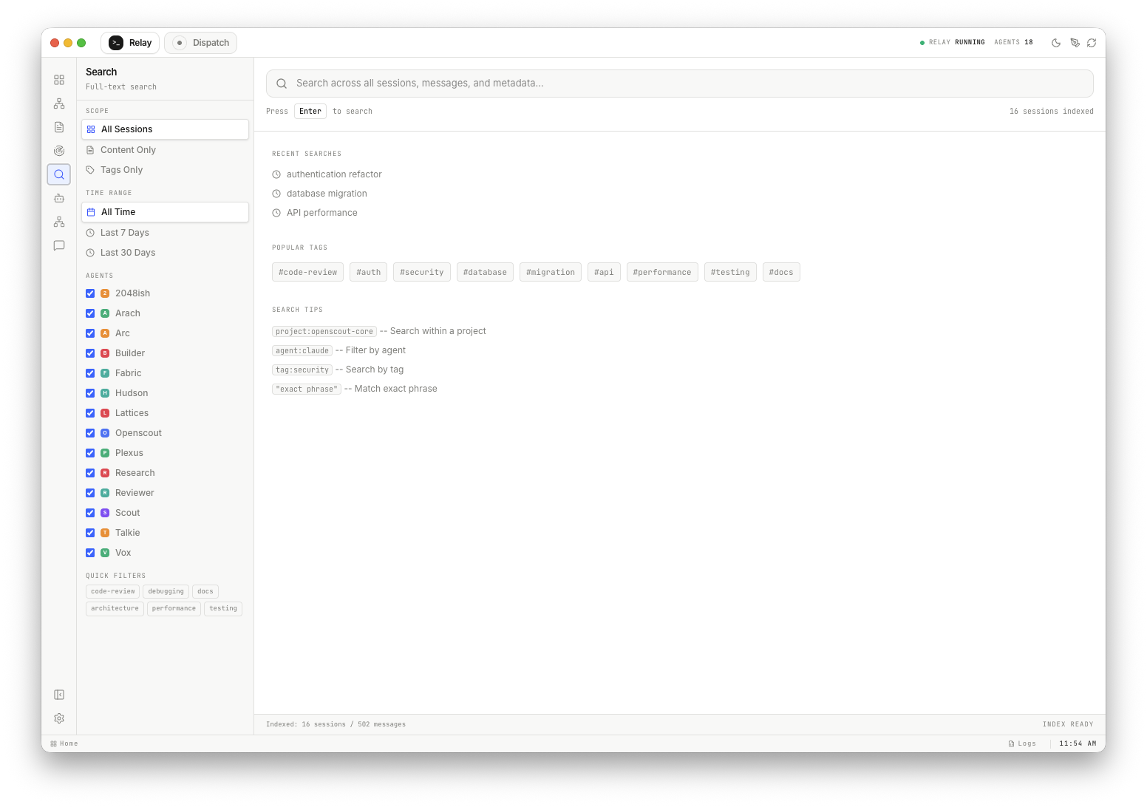Switch to the Dispatch tab
The image size is (1147, 807).
point(201,43)
